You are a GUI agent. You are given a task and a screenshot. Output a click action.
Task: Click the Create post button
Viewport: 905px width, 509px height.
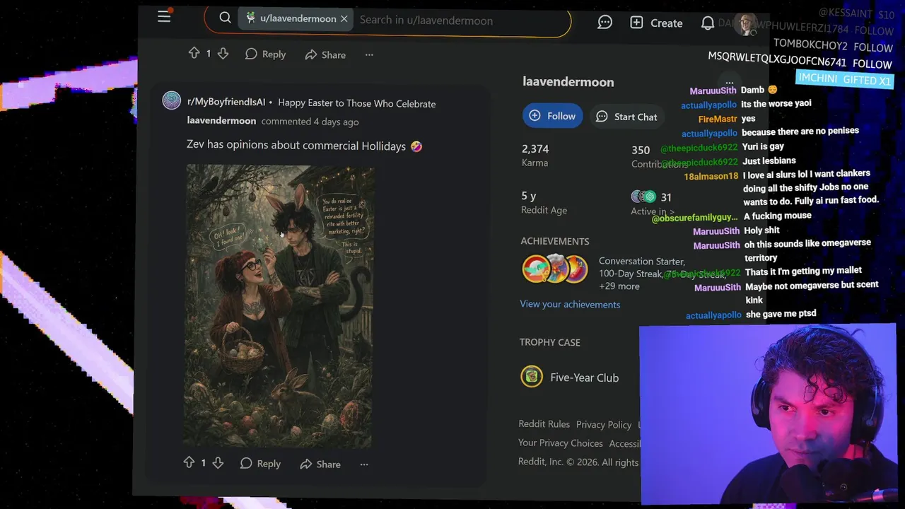tap(656, 23)
